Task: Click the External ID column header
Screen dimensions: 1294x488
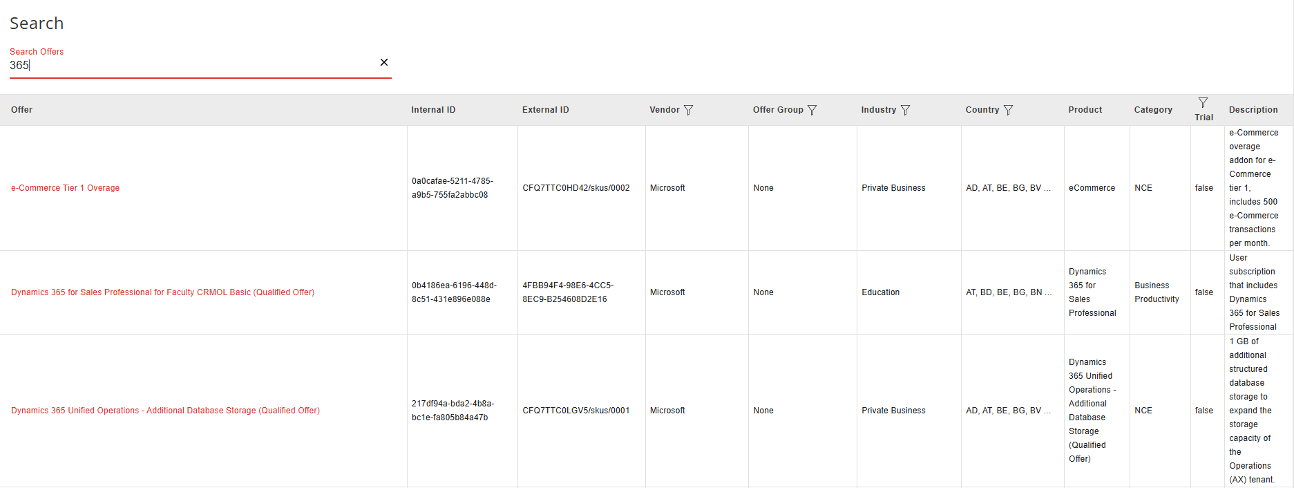Action: click(x=546, y=110)
